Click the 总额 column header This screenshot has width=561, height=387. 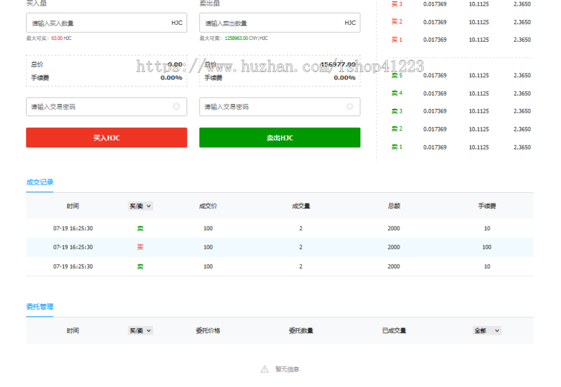pyautogui.click(x=394, y=206)
